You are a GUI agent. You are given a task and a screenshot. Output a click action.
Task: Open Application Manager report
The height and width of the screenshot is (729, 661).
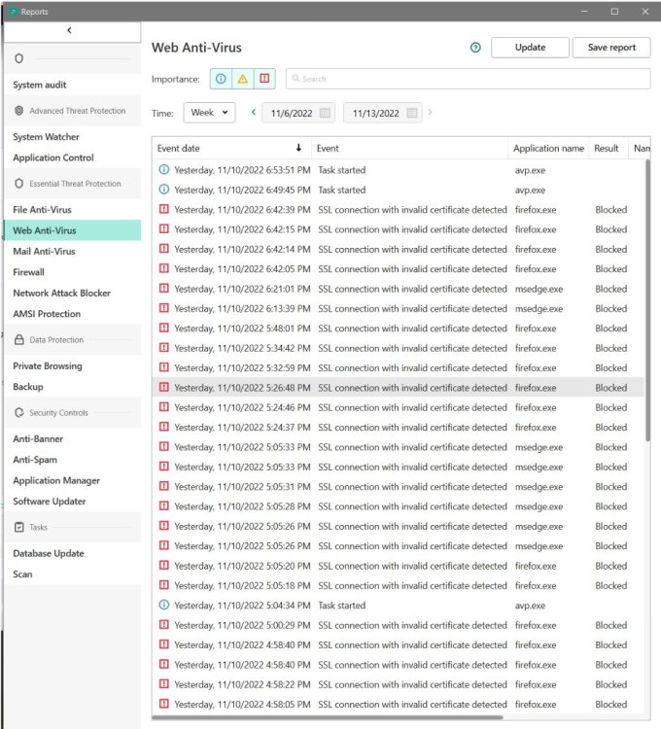[56, 480]
